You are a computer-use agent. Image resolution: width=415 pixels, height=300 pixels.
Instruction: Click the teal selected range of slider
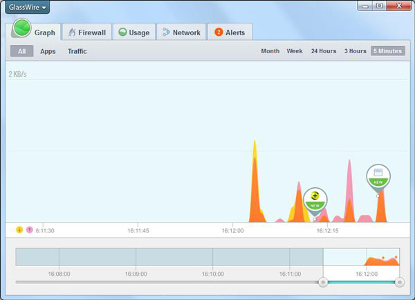tap(361, 282)
